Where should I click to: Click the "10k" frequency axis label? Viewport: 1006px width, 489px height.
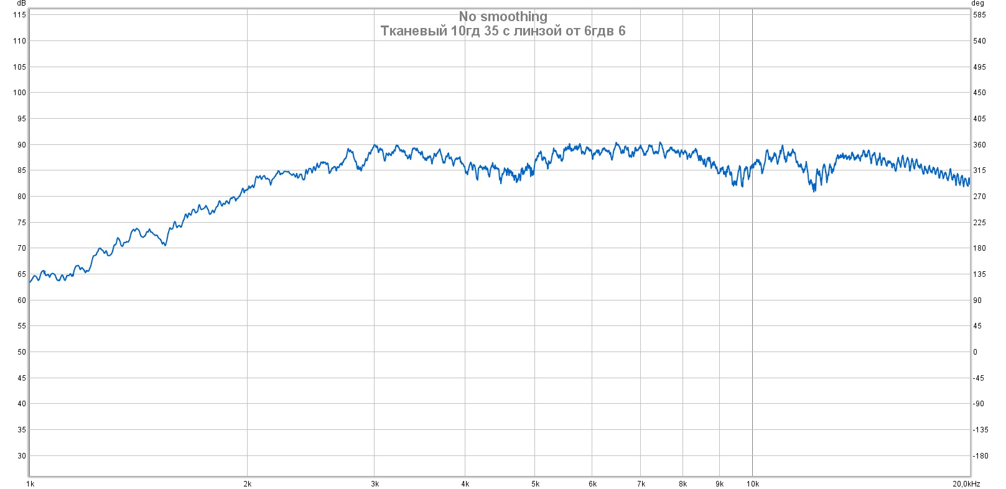pyautogui.click(x=753, y=484)
